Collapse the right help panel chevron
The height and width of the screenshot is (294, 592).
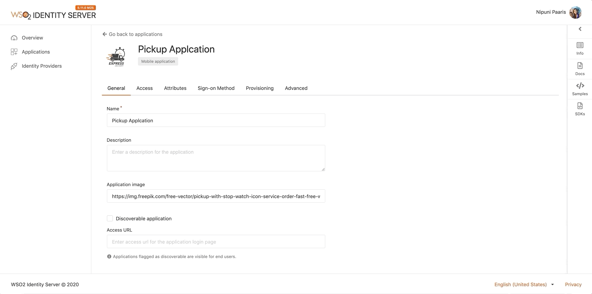[580, 29]
